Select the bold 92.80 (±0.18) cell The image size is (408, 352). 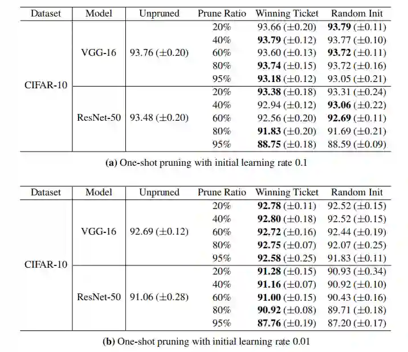[287, 219]
